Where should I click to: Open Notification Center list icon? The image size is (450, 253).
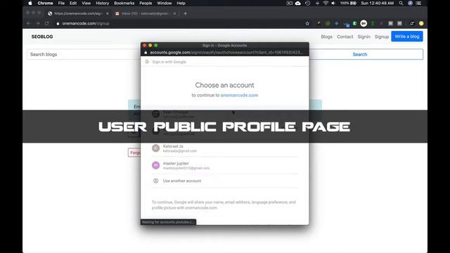click(x=419, y=3)
